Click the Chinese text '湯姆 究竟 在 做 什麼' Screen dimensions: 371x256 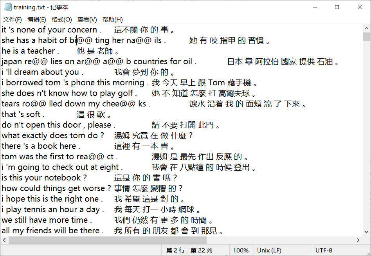tap(150, 135)
